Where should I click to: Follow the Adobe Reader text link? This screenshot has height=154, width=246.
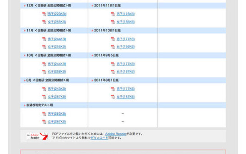click(116, 134)
